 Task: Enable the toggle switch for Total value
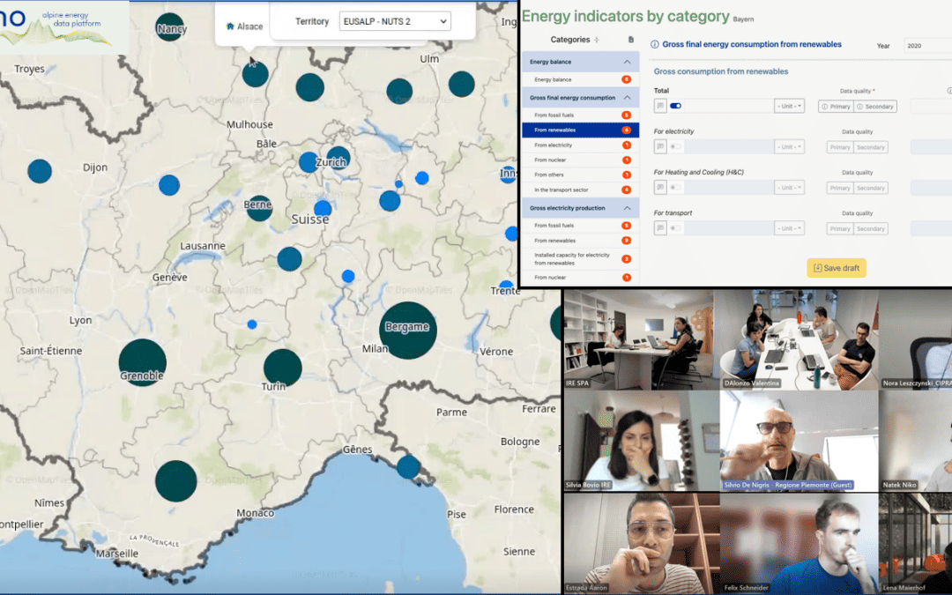point(676,106)
